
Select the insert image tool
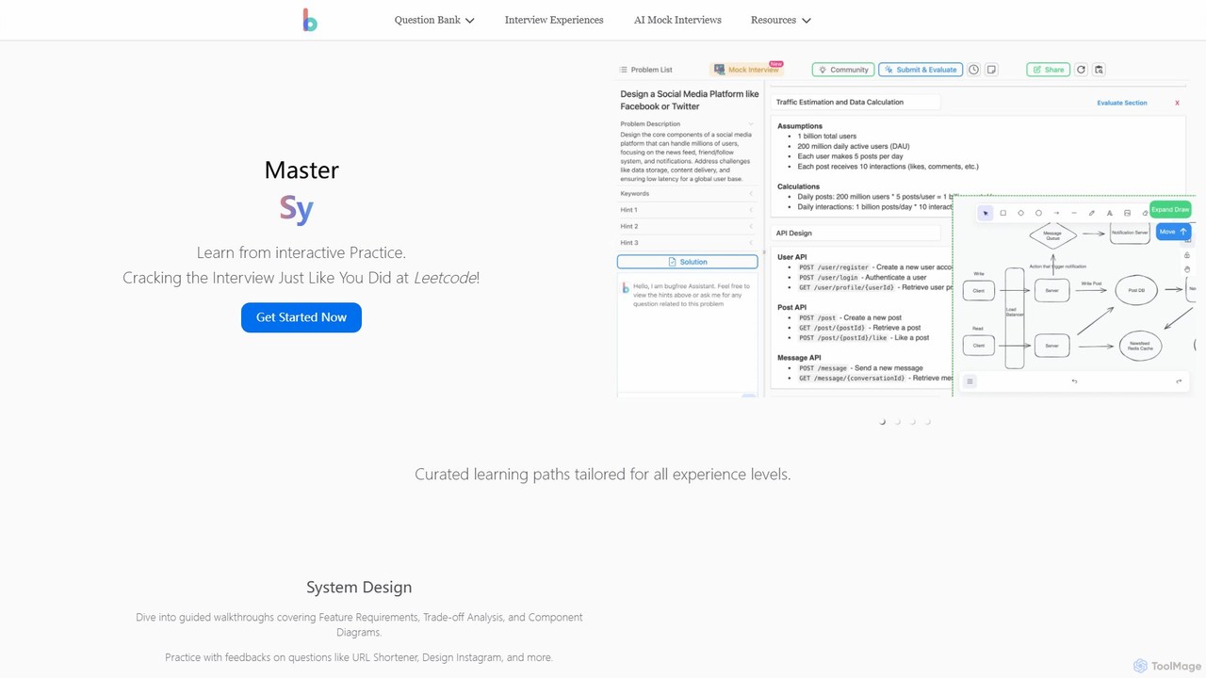pyautogui.click(x=1127, y=213)
